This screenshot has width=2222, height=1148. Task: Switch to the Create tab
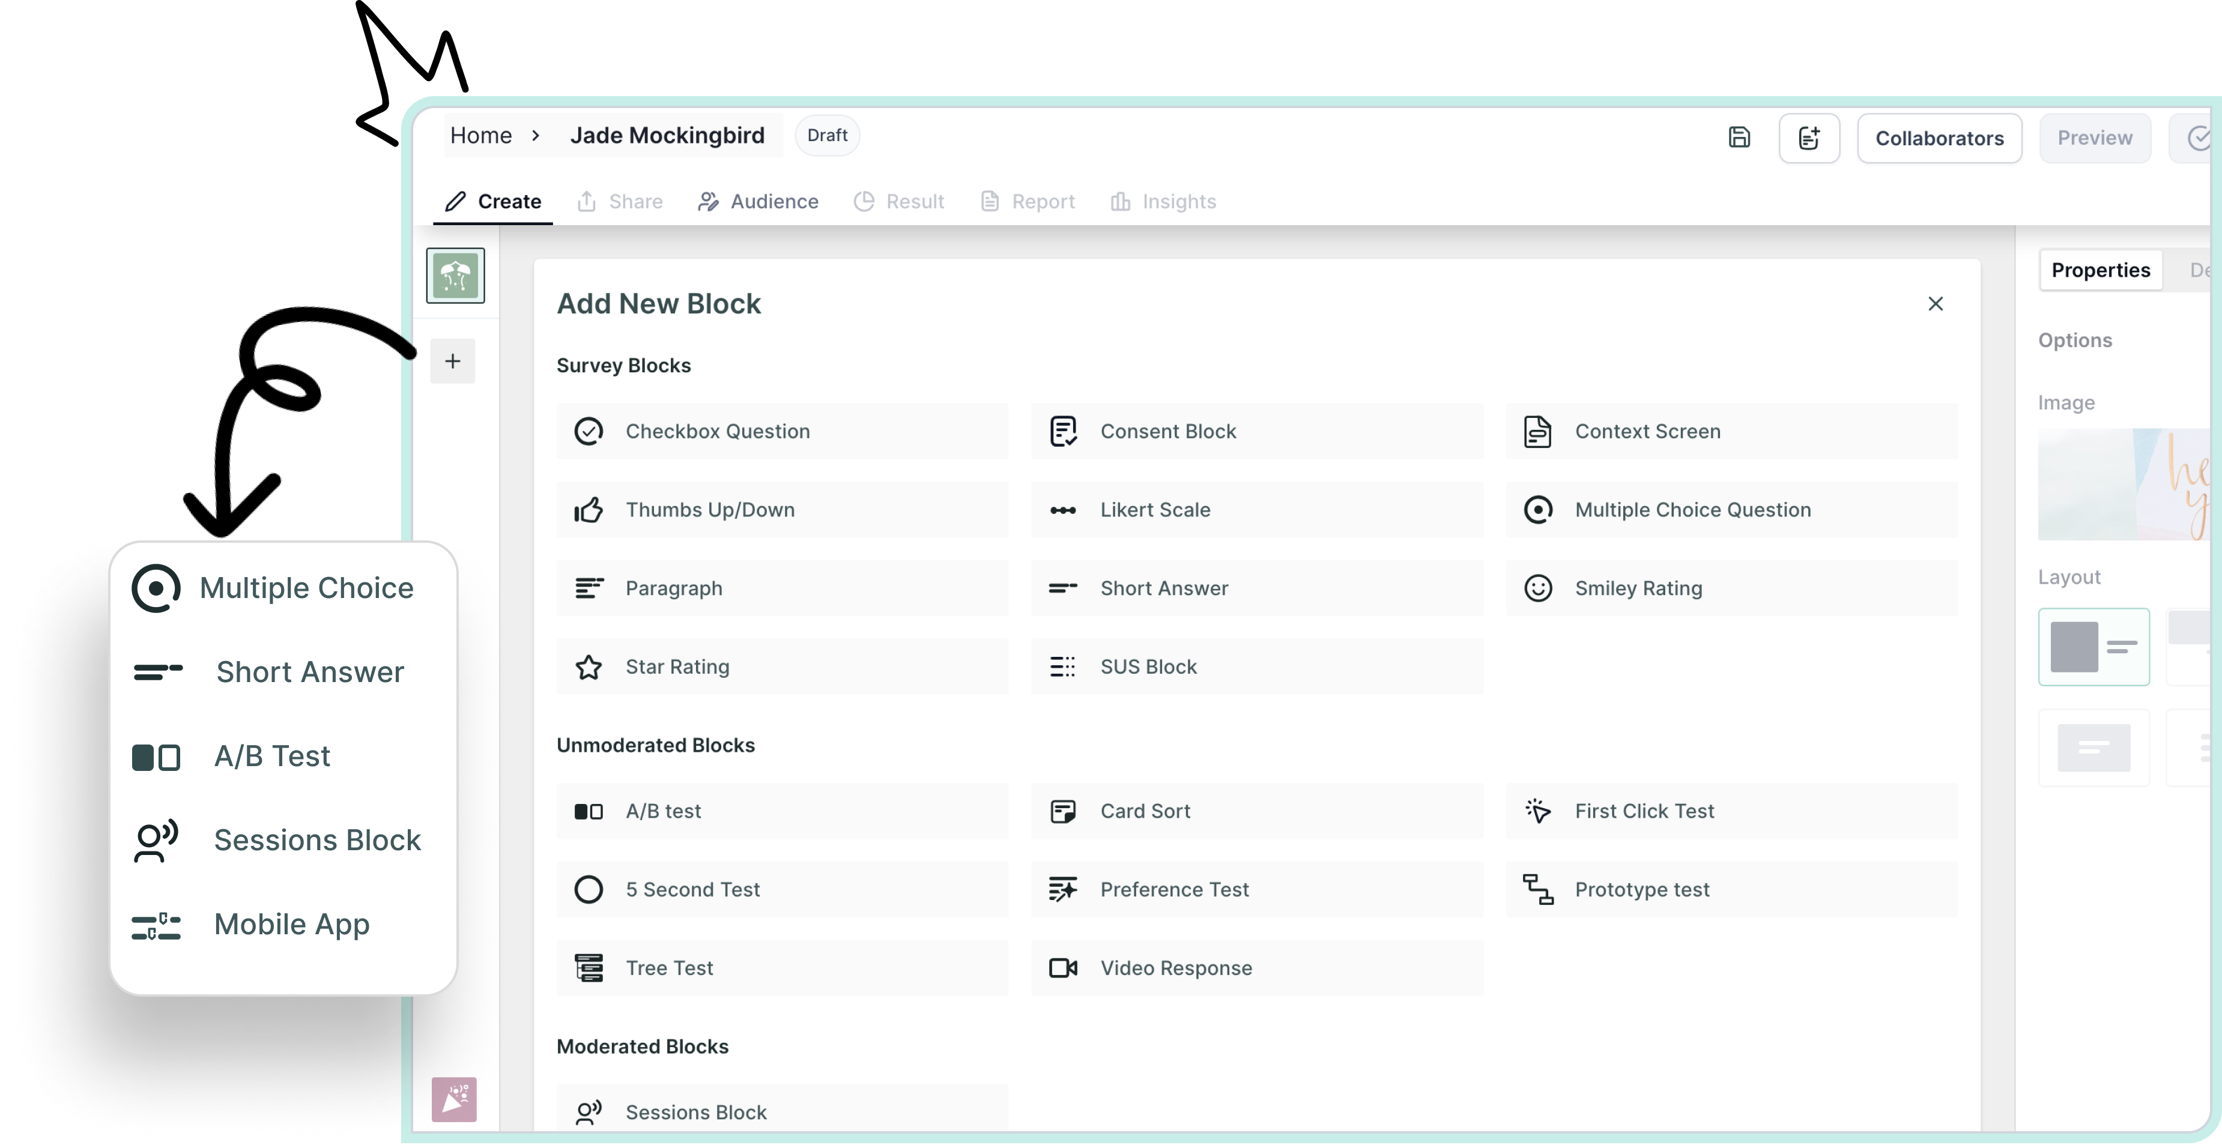point(494,202)
